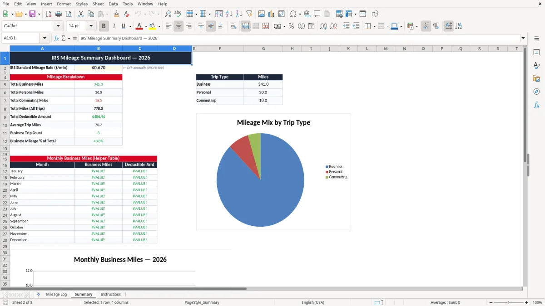
Task: Click Format as Percent icon
Action: click(291, 26)
